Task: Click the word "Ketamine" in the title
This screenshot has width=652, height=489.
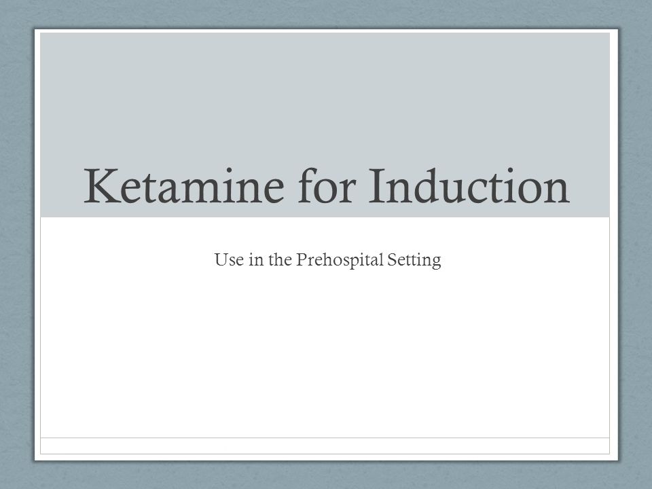Action: click(184, 185)
